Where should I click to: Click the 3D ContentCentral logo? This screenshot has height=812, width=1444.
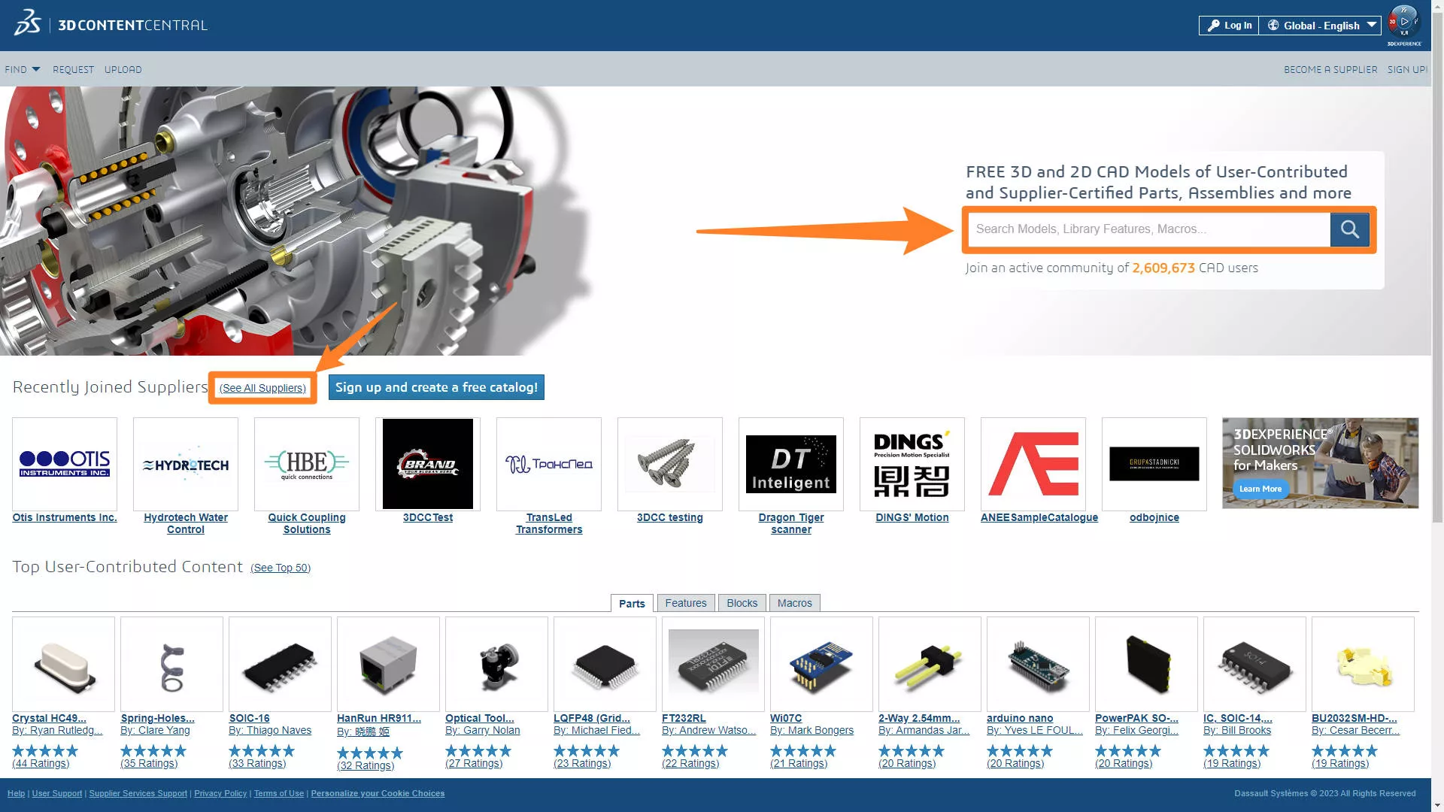[x=109, y=24]
